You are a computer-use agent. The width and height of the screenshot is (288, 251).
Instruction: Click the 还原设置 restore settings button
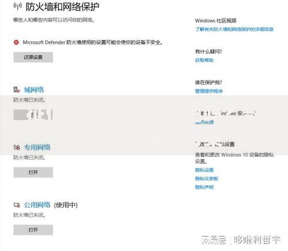[33, 57]
